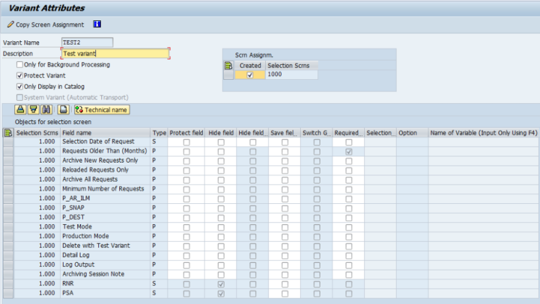
Task: Select row header of Requests Older Than (Months)
Action: [8, 151]
